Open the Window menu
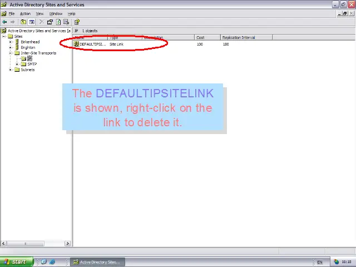 tap(56, 13)
